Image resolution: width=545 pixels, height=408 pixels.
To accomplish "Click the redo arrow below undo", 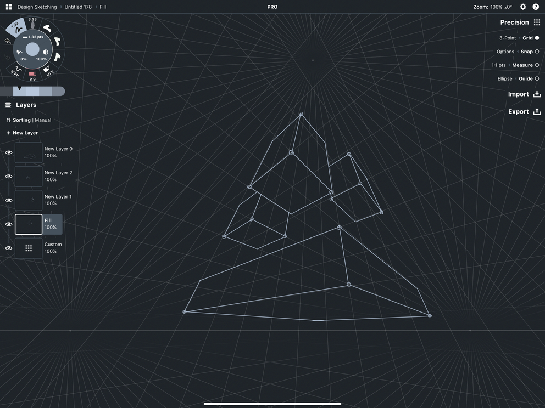I will click(x=7, y=56).
